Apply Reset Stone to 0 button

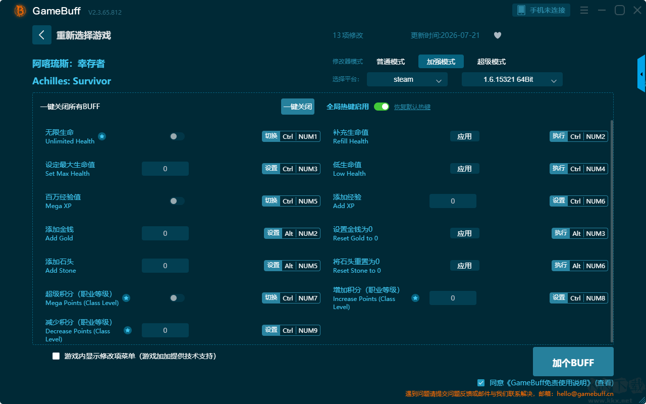465,266
